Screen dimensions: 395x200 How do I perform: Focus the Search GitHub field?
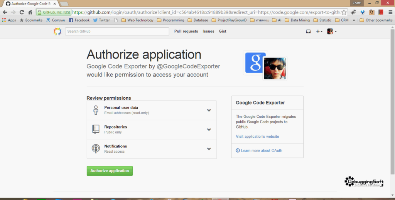pos(117,32)
